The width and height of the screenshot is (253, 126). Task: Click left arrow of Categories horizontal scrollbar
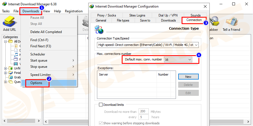4,121
